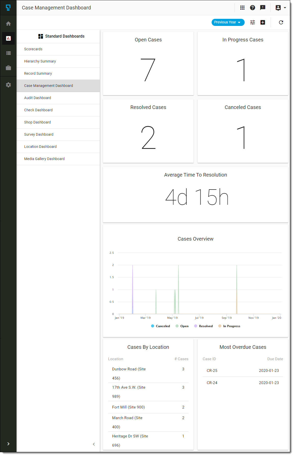
Task: Collapse the Standard Dashboards panel chevron
Action: click(94, 444)
